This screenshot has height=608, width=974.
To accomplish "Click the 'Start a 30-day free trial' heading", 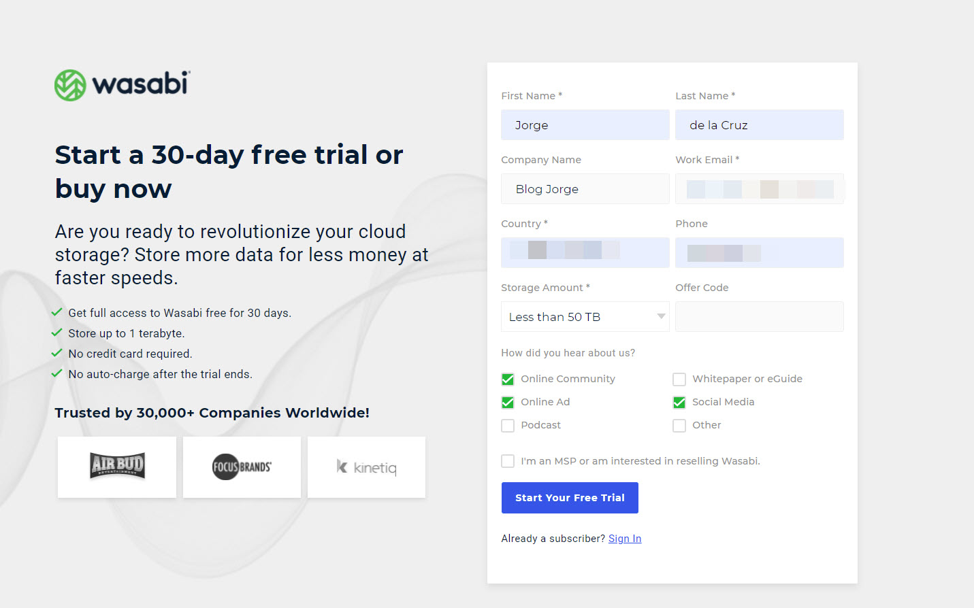I will (x=229, y=171).
